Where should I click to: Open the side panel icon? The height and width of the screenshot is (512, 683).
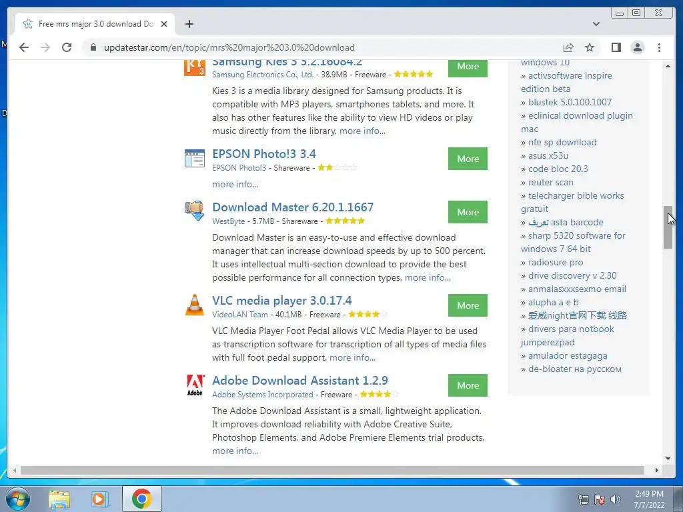pos(616,47)
